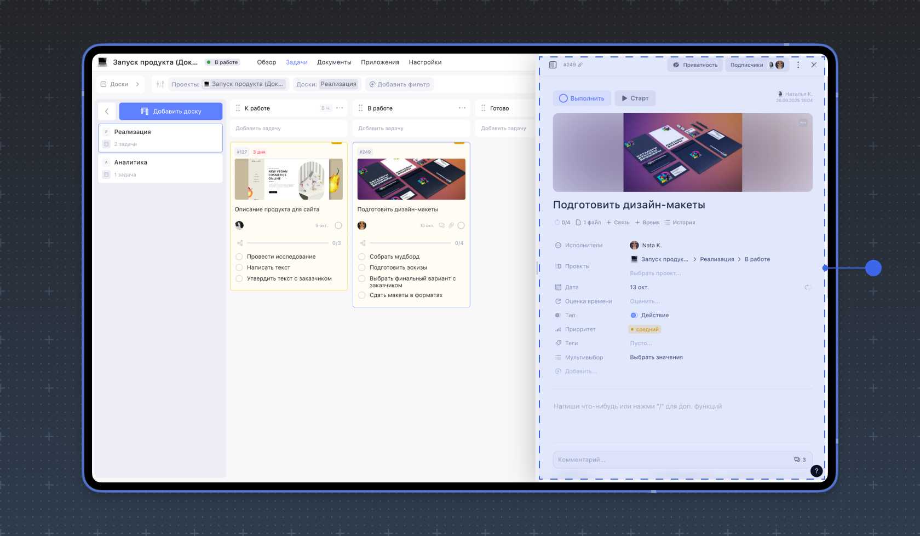
Task: Click the repeat icon next to date 13 окт.
Action: pos(808,287)
